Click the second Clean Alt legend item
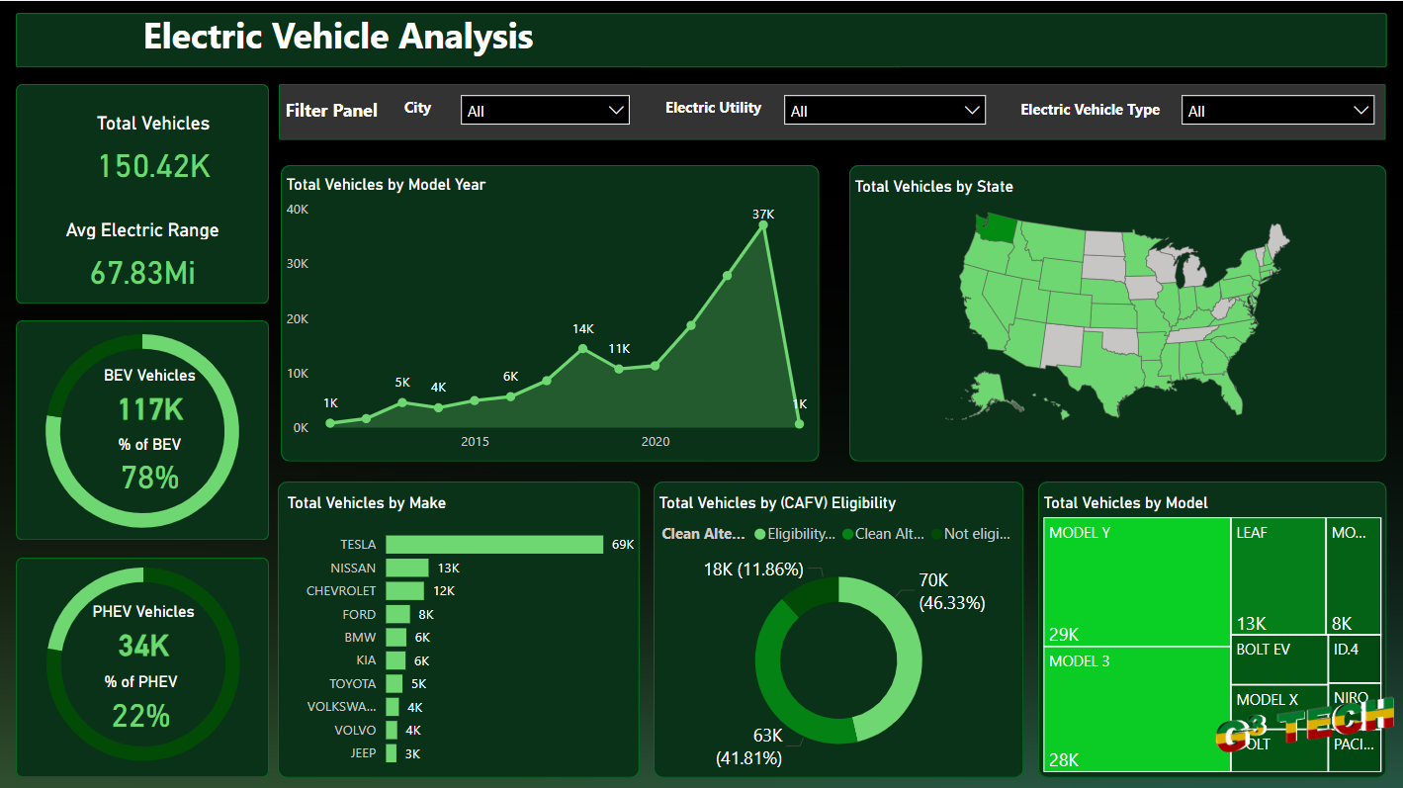 (x=883, y=534)
